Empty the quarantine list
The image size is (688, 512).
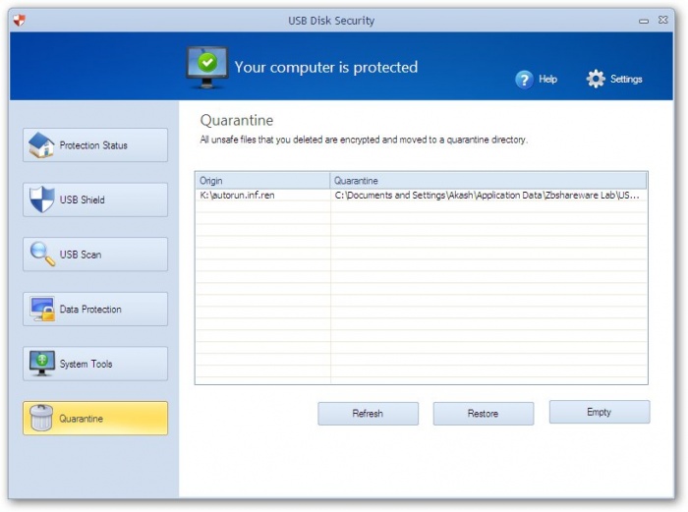[599, 413]
